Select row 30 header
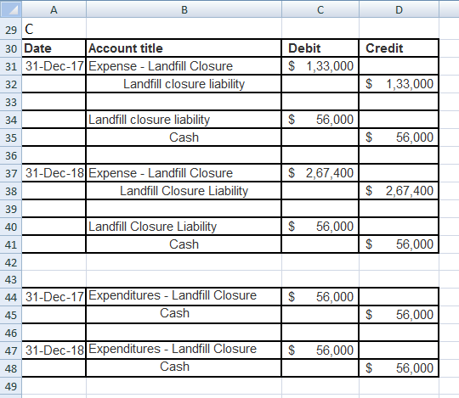459x398 pixels. click(x=11, y=48)
